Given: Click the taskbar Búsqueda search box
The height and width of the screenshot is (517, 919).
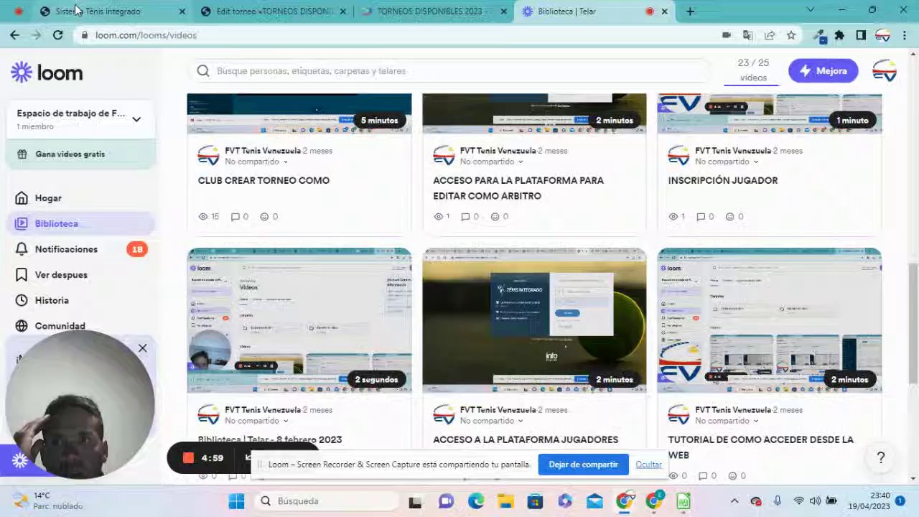Looking at the screenshot, I should click(326, 501).
